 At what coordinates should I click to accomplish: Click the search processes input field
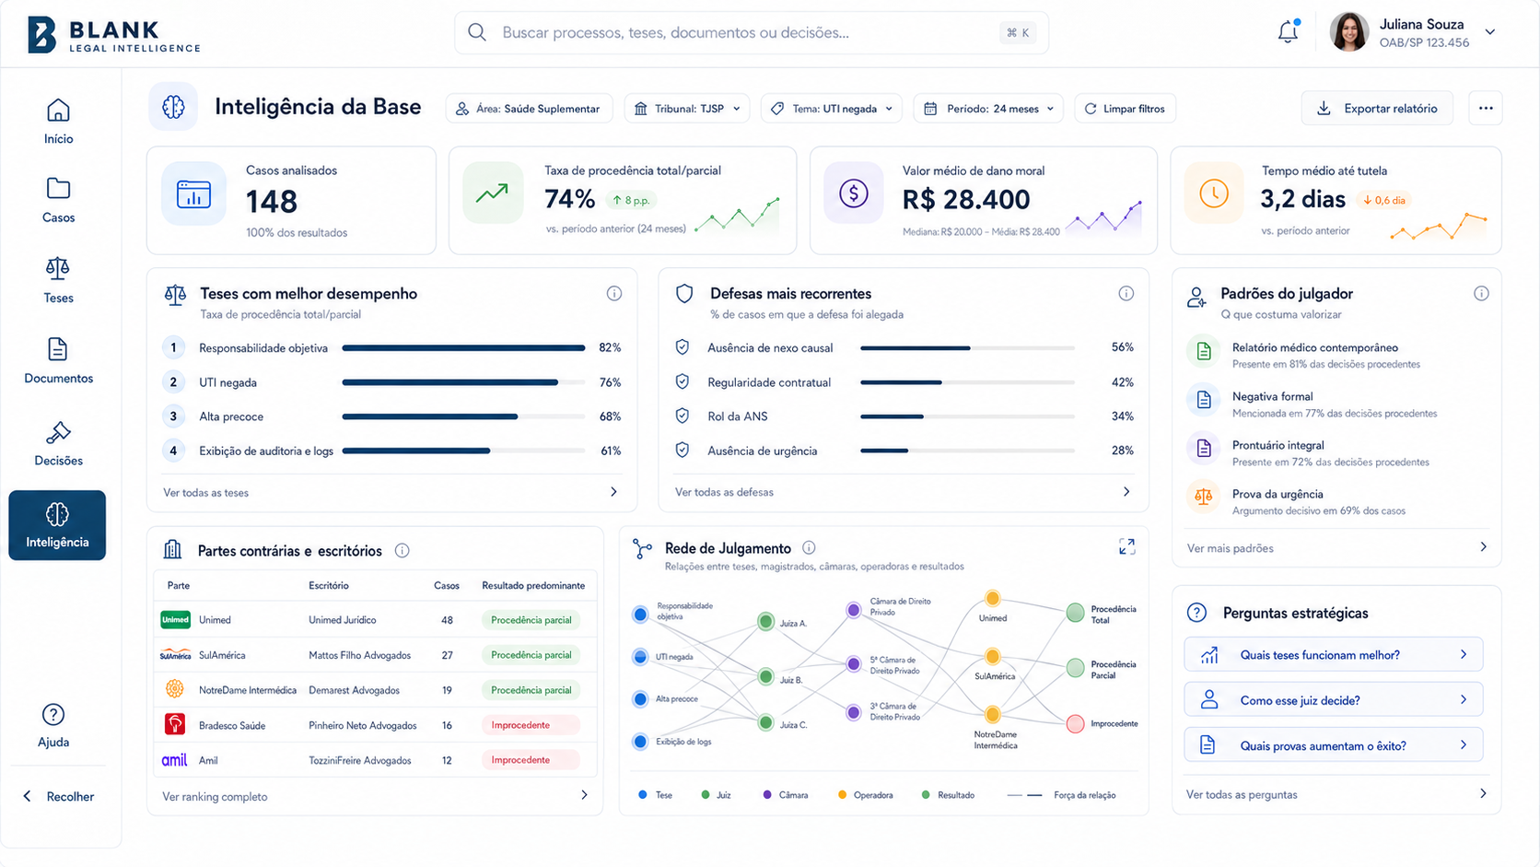click(752, 32)
